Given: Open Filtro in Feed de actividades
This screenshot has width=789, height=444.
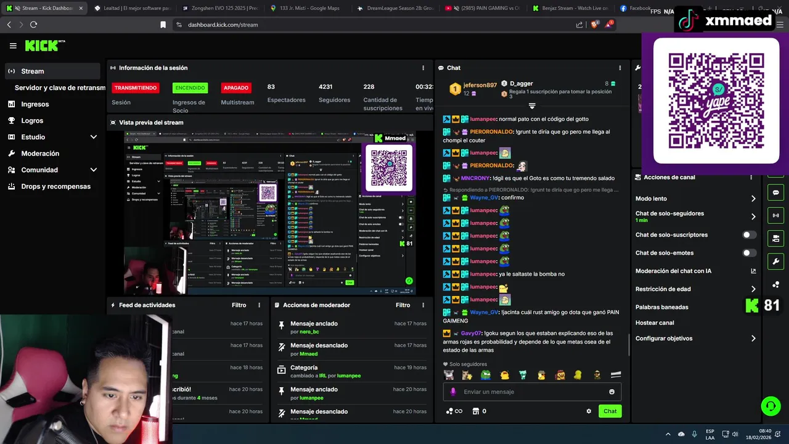Looking at the screenshot, I should tap(239, 305).
